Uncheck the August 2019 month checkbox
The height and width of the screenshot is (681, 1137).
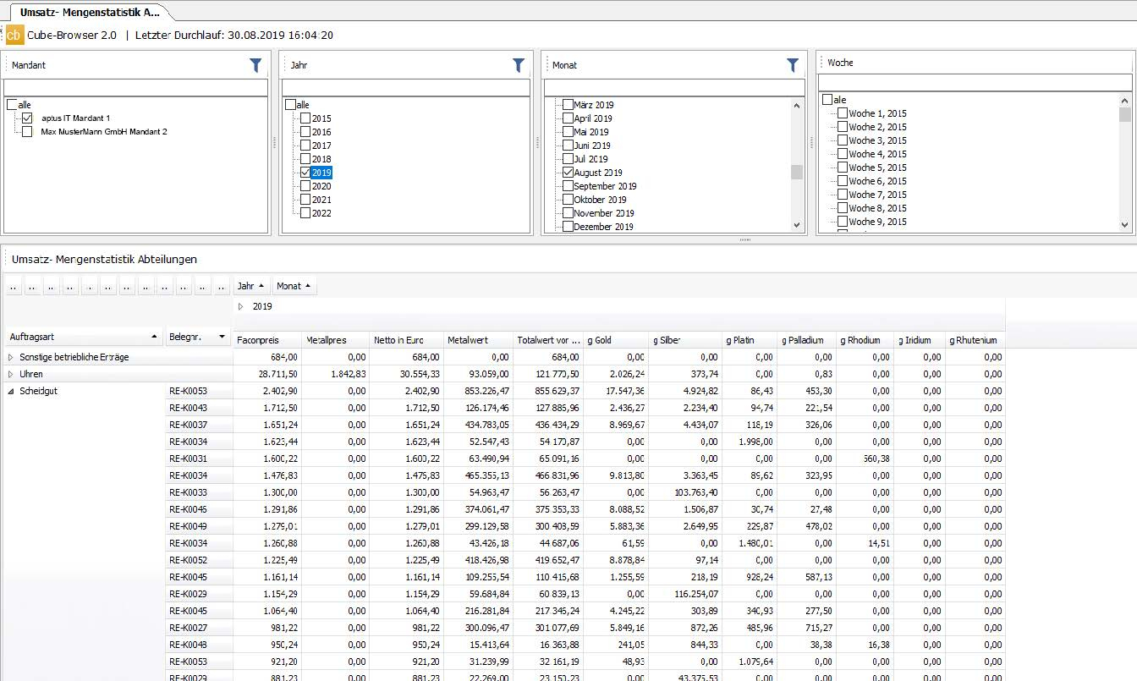(x=568, y=173)
